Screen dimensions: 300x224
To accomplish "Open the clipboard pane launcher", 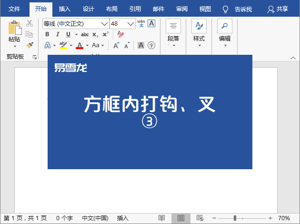I will [35, 57].
